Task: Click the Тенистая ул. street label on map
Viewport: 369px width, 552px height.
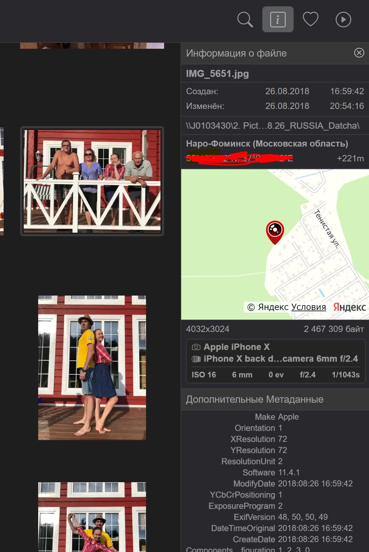Action: point(327,229)
